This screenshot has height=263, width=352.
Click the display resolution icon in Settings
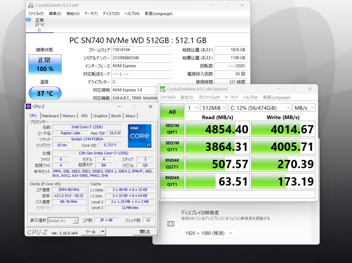coord(171,224)
